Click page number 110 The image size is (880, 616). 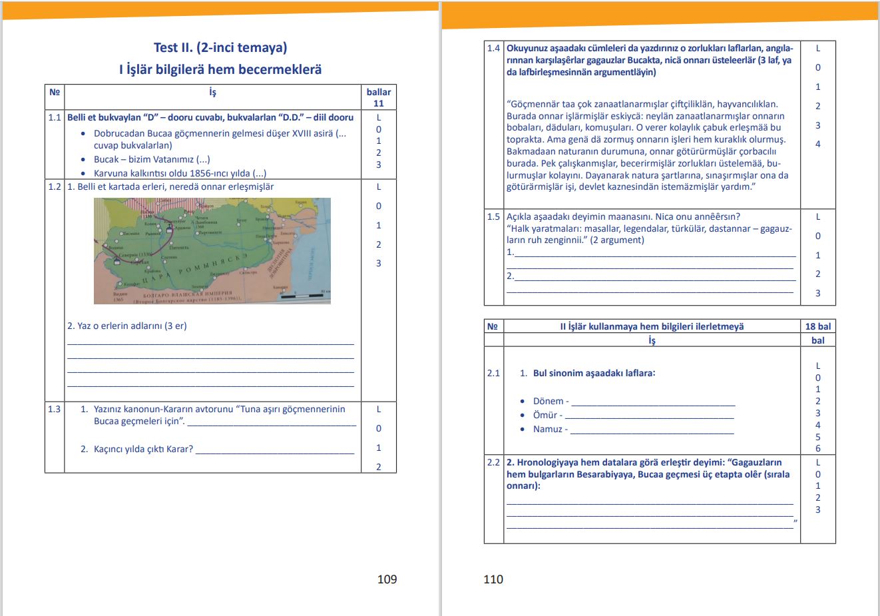click(493, 579)
